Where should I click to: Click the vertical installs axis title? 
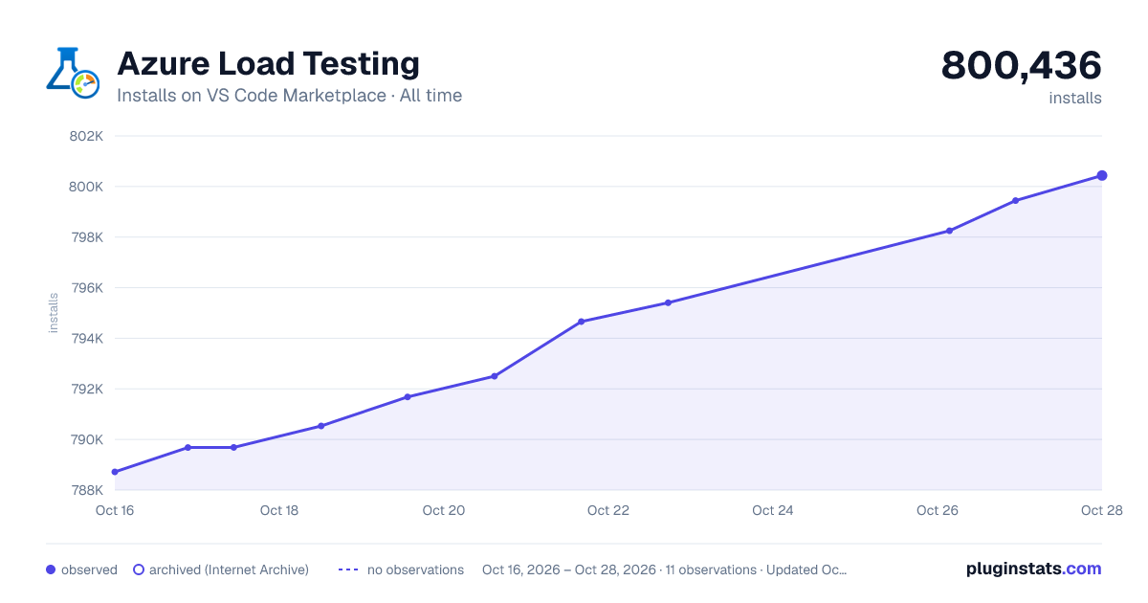(54, 313)
